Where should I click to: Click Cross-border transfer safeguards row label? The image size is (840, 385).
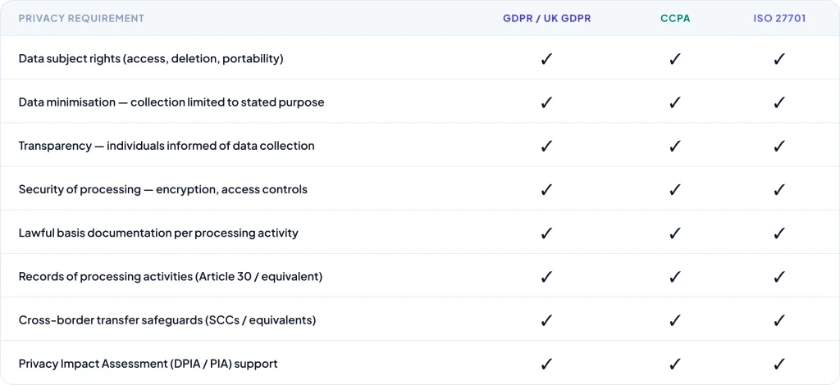[x=167, y=320]
